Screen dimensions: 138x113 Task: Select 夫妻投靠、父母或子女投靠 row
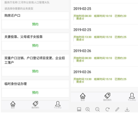click(x=35, y=37)
